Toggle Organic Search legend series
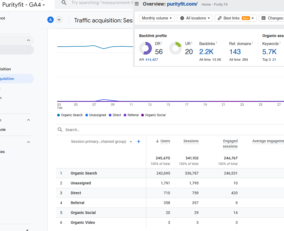The image size is (284, 231). point(70,115)
